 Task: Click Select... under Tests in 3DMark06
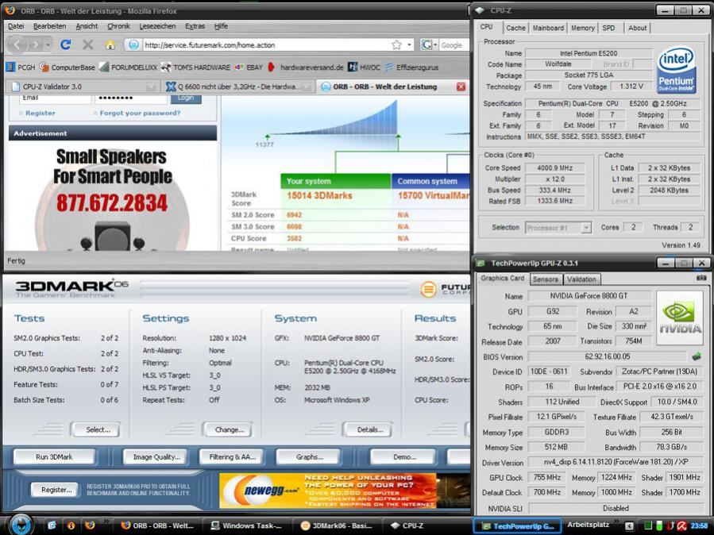(x=98, y=429)
